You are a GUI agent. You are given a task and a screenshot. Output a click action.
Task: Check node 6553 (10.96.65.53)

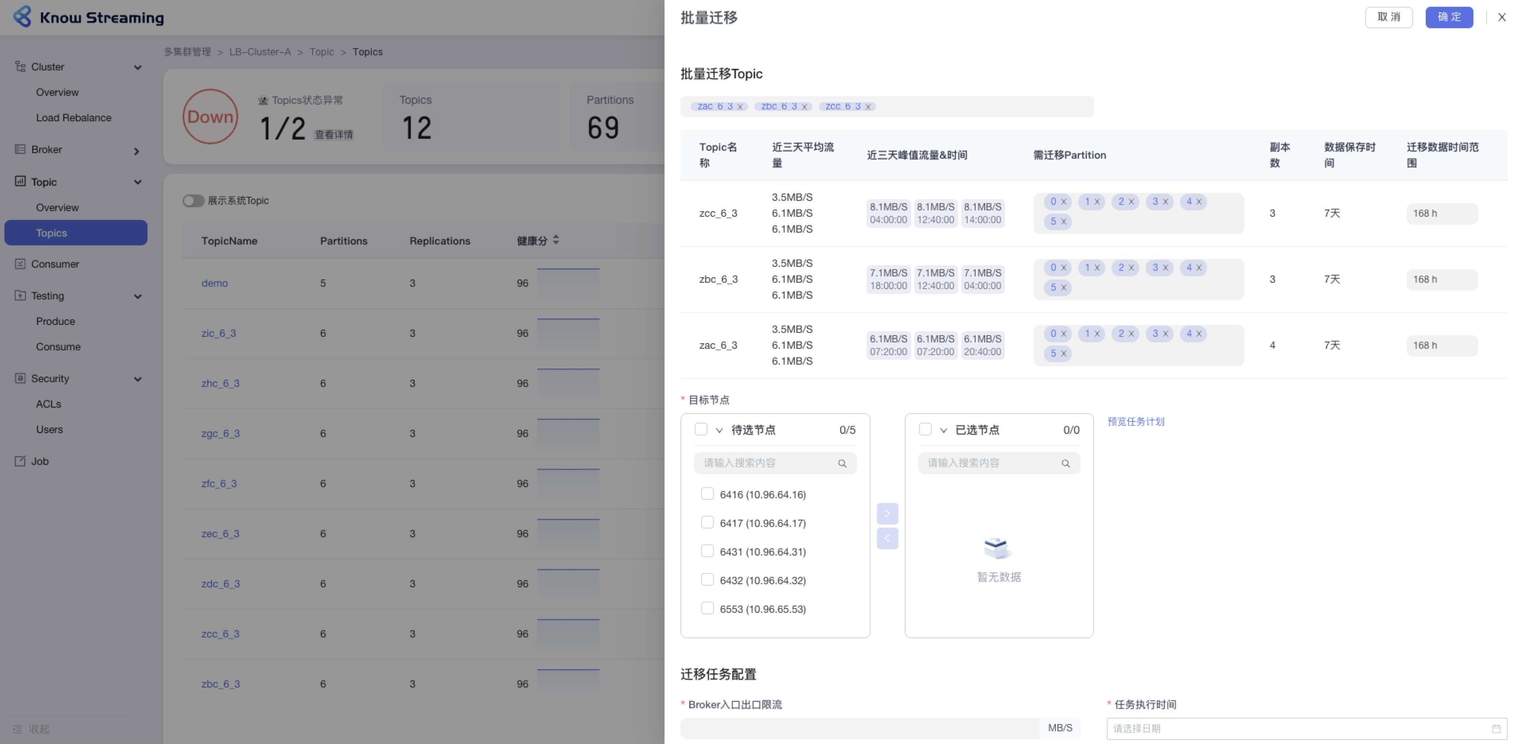tap(707, 608)
